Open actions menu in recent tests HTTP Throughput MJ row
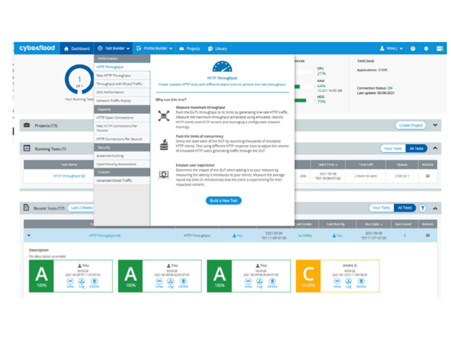This screenshot has height=338, width=451. click(x=428, y=235)
